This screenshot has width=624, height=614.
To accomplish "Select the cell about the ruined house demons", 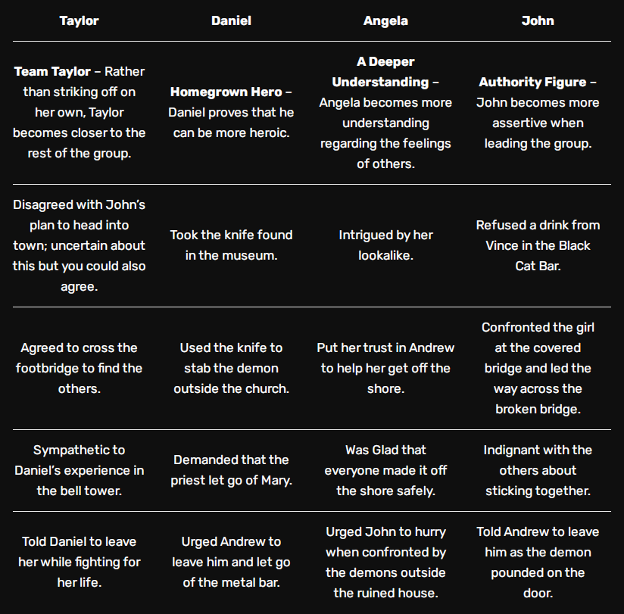I will click(385, 562).
